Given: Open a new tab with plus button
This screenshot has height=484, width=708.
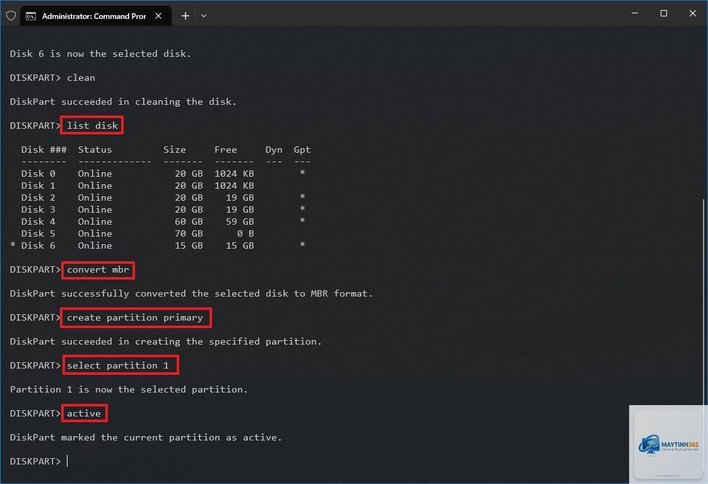Looking at the screenshot, I should 185,16.
